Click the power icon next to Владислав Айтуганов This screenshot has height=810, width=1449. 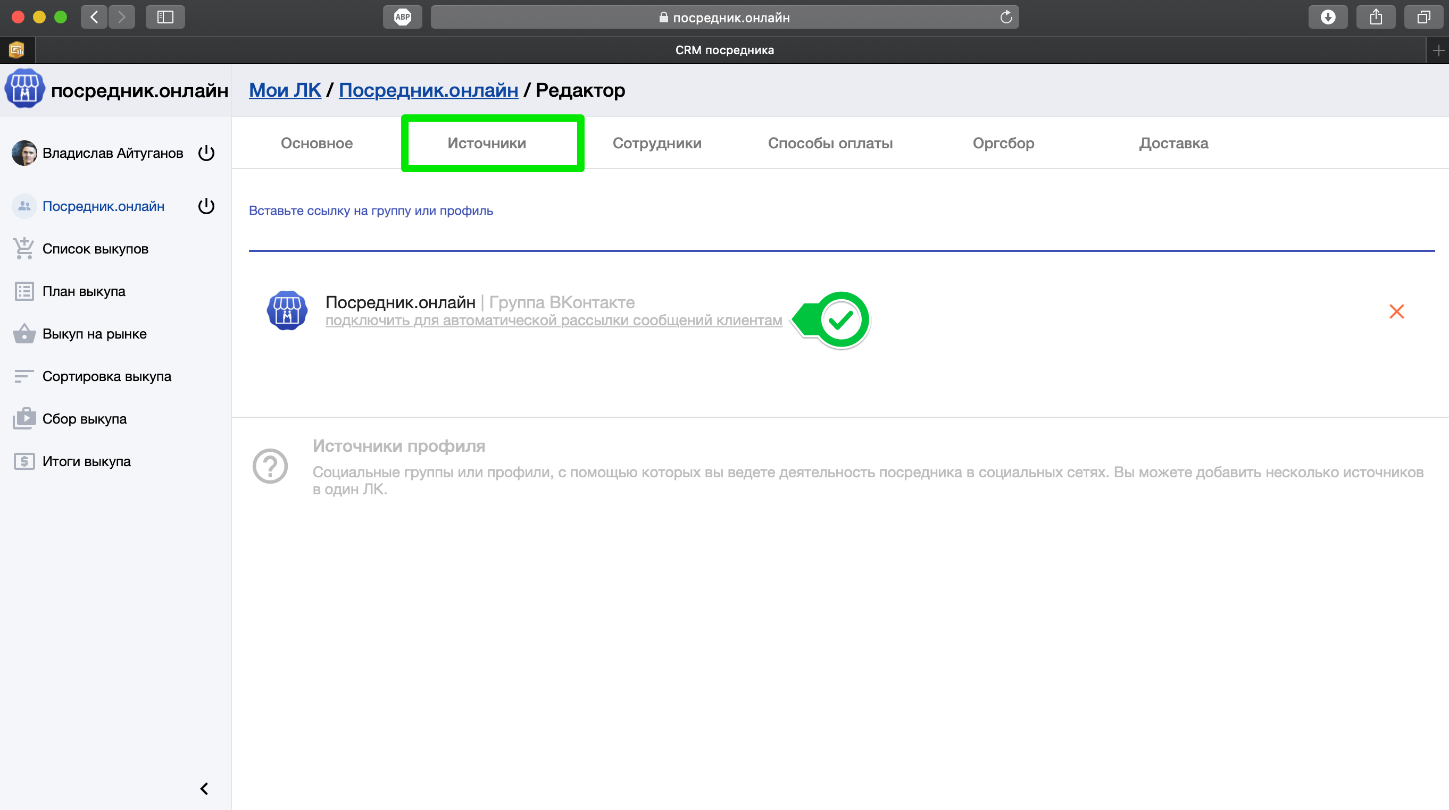point(206,153)
